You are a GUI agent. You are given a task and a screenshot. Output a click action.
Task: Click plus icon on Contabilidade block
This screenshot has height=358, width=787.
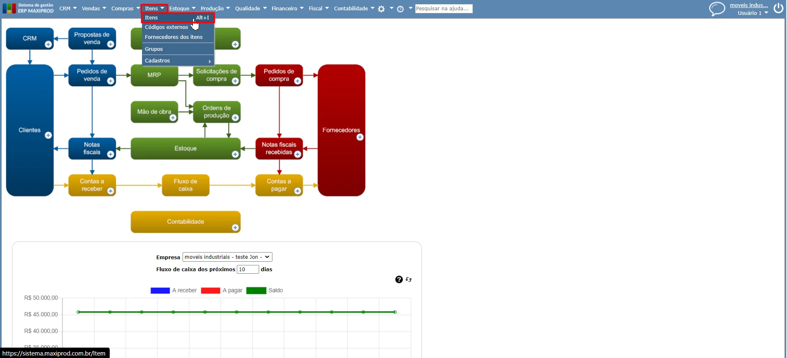pos(235,228)
